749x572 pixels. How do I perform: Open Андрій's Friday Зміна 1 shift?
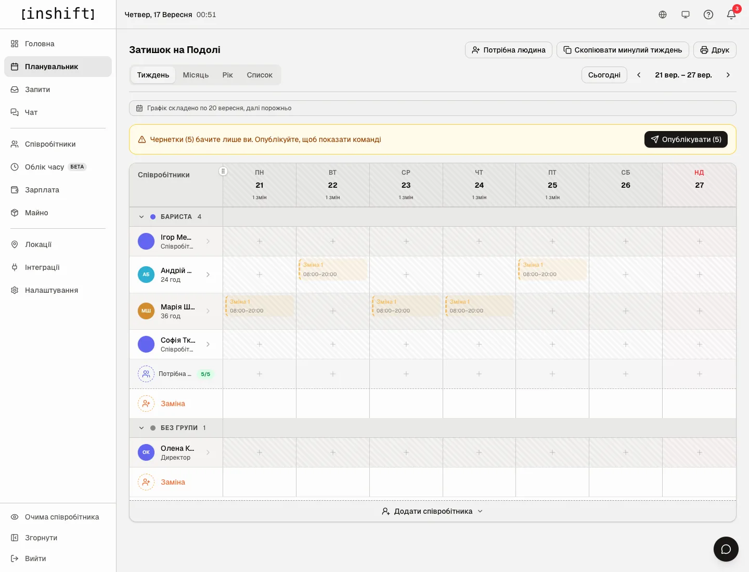pyautogui.click(x=552, y=269)
